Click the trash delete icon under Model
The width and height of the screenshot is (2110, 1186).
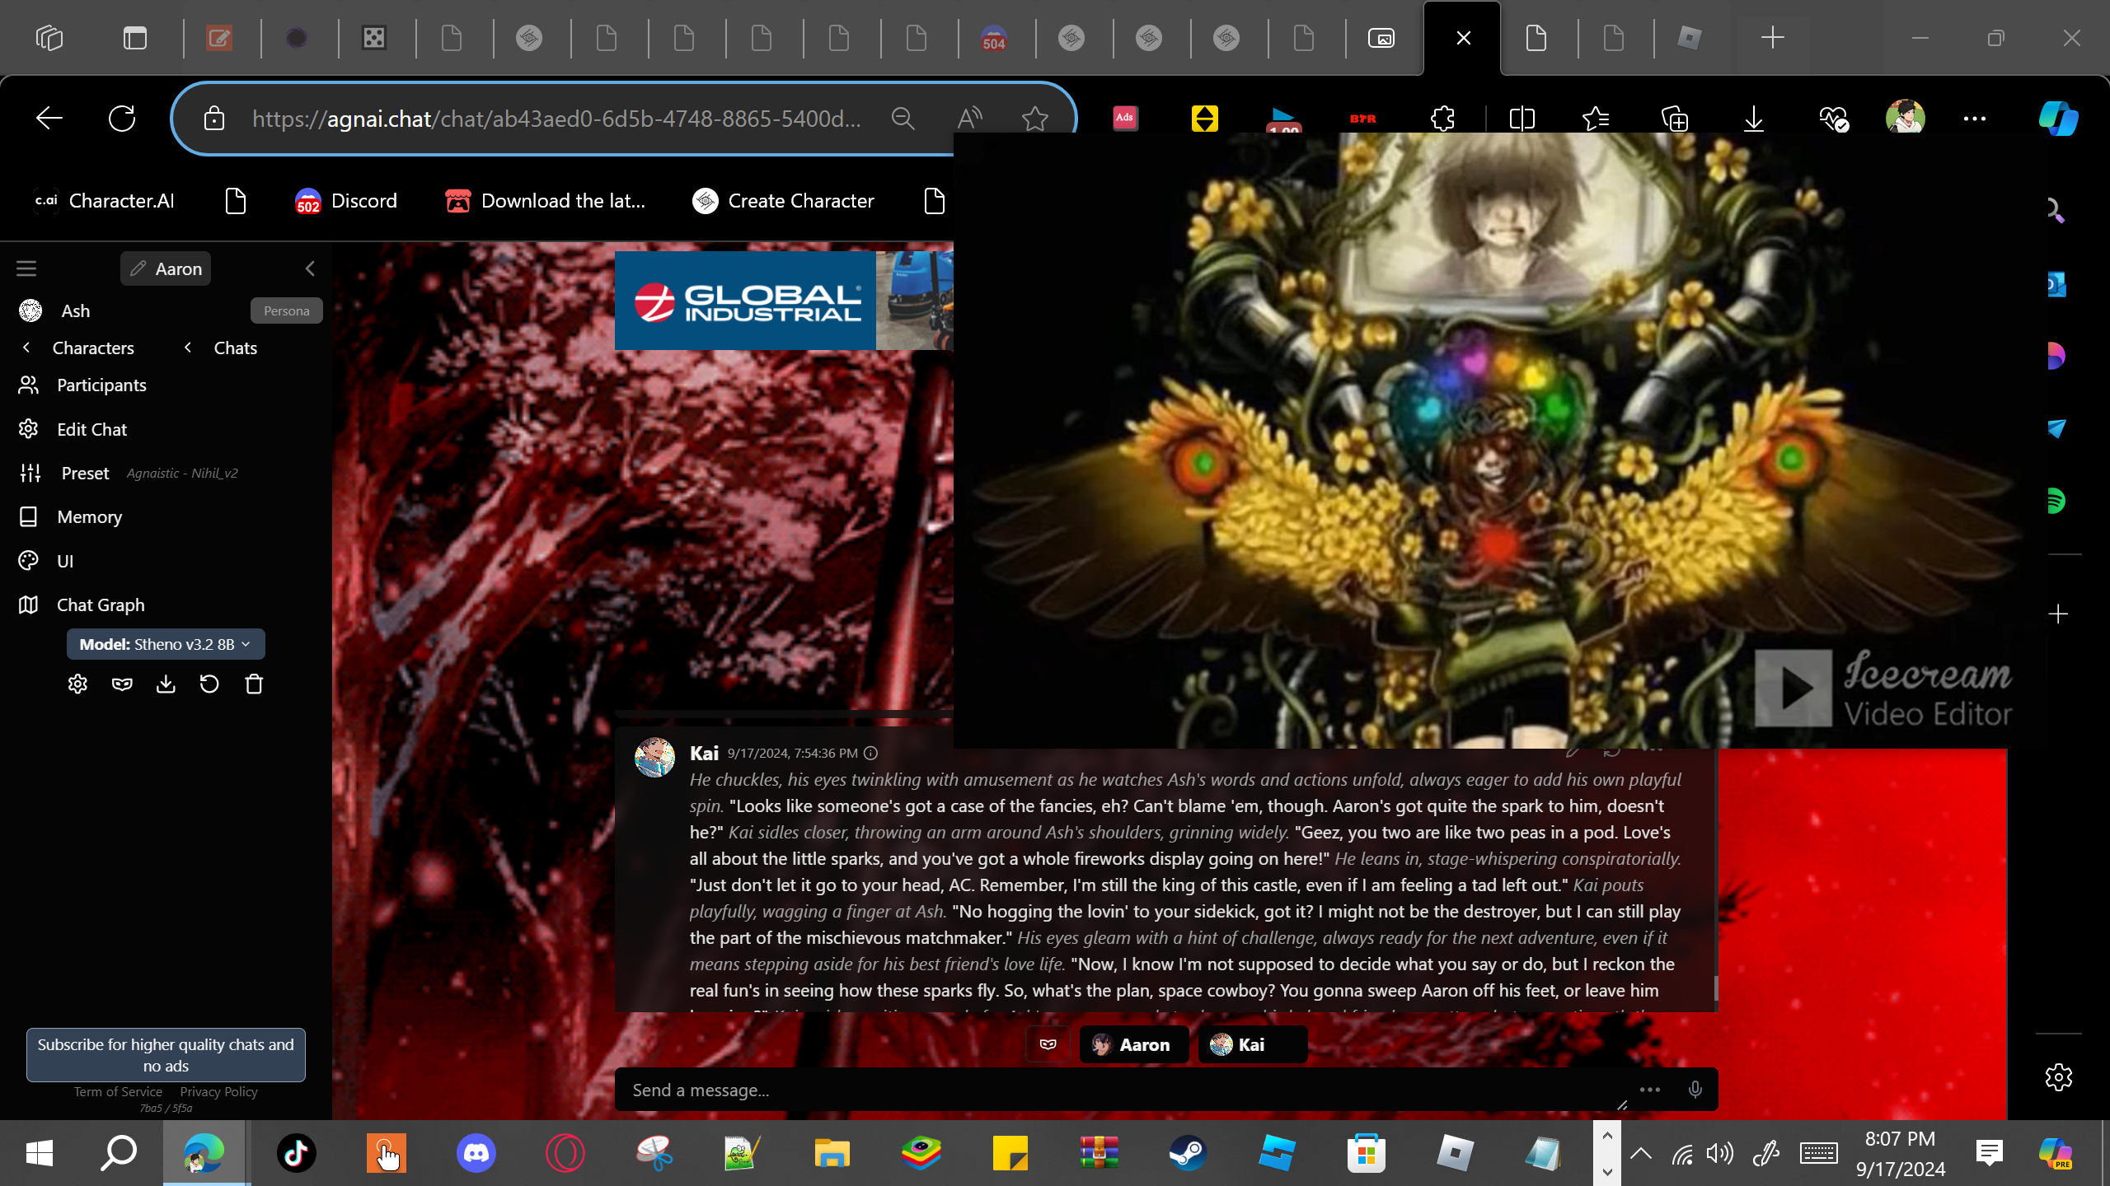click(x=254, y=684)
